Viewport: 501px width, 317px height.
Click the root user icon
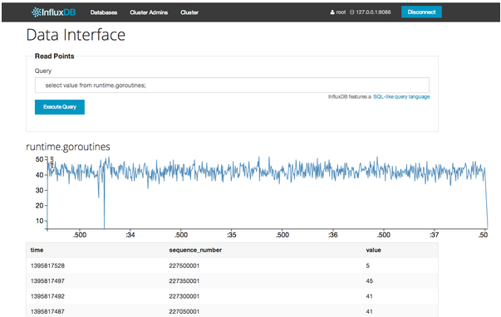pos(332,12)
